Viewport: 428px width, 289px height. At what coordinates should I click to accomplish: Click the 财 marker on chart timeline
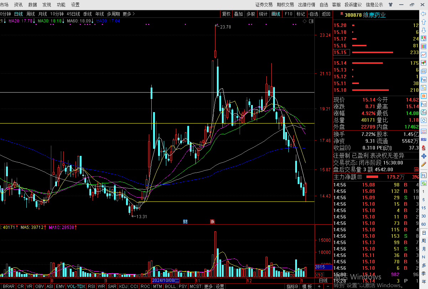click(185, 221)
